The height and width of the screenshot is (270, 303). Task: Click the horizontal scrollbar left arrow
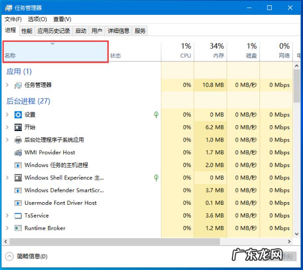(6, 241)
